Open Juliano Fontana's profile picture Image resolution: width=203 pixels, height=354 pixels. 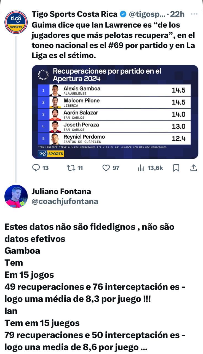click(16, 196)
